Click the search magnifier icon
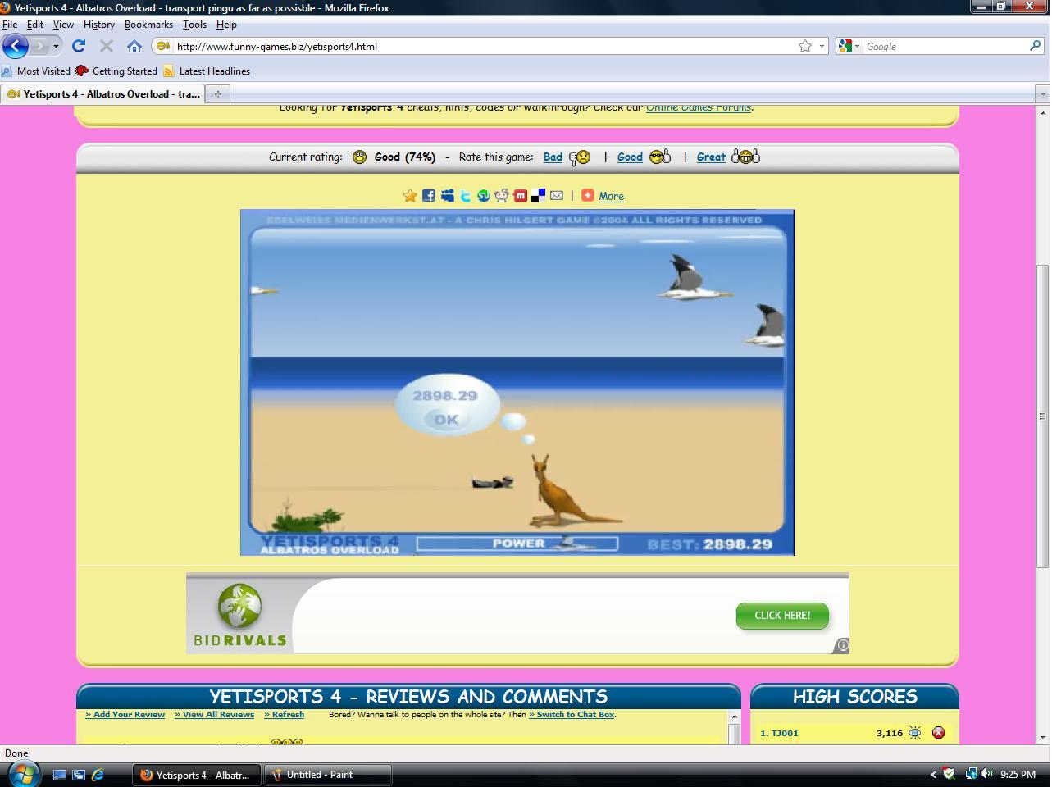The width and height of the screenshot is (1052, 787). 1036,46
